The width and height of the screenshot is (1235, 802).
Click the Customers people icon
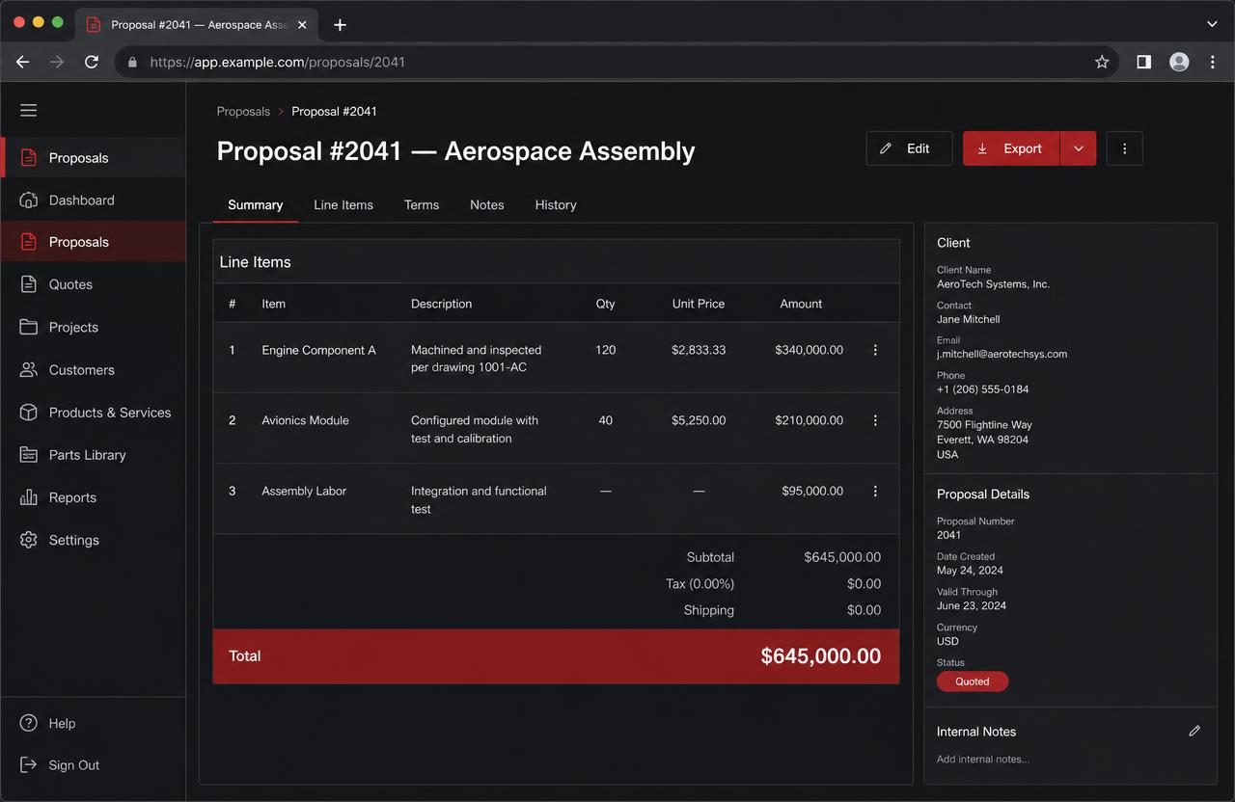pos(29,369)
